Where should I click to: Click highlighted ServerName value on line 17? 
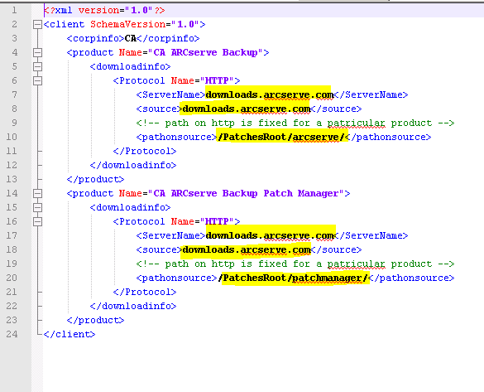coord(270,236)
